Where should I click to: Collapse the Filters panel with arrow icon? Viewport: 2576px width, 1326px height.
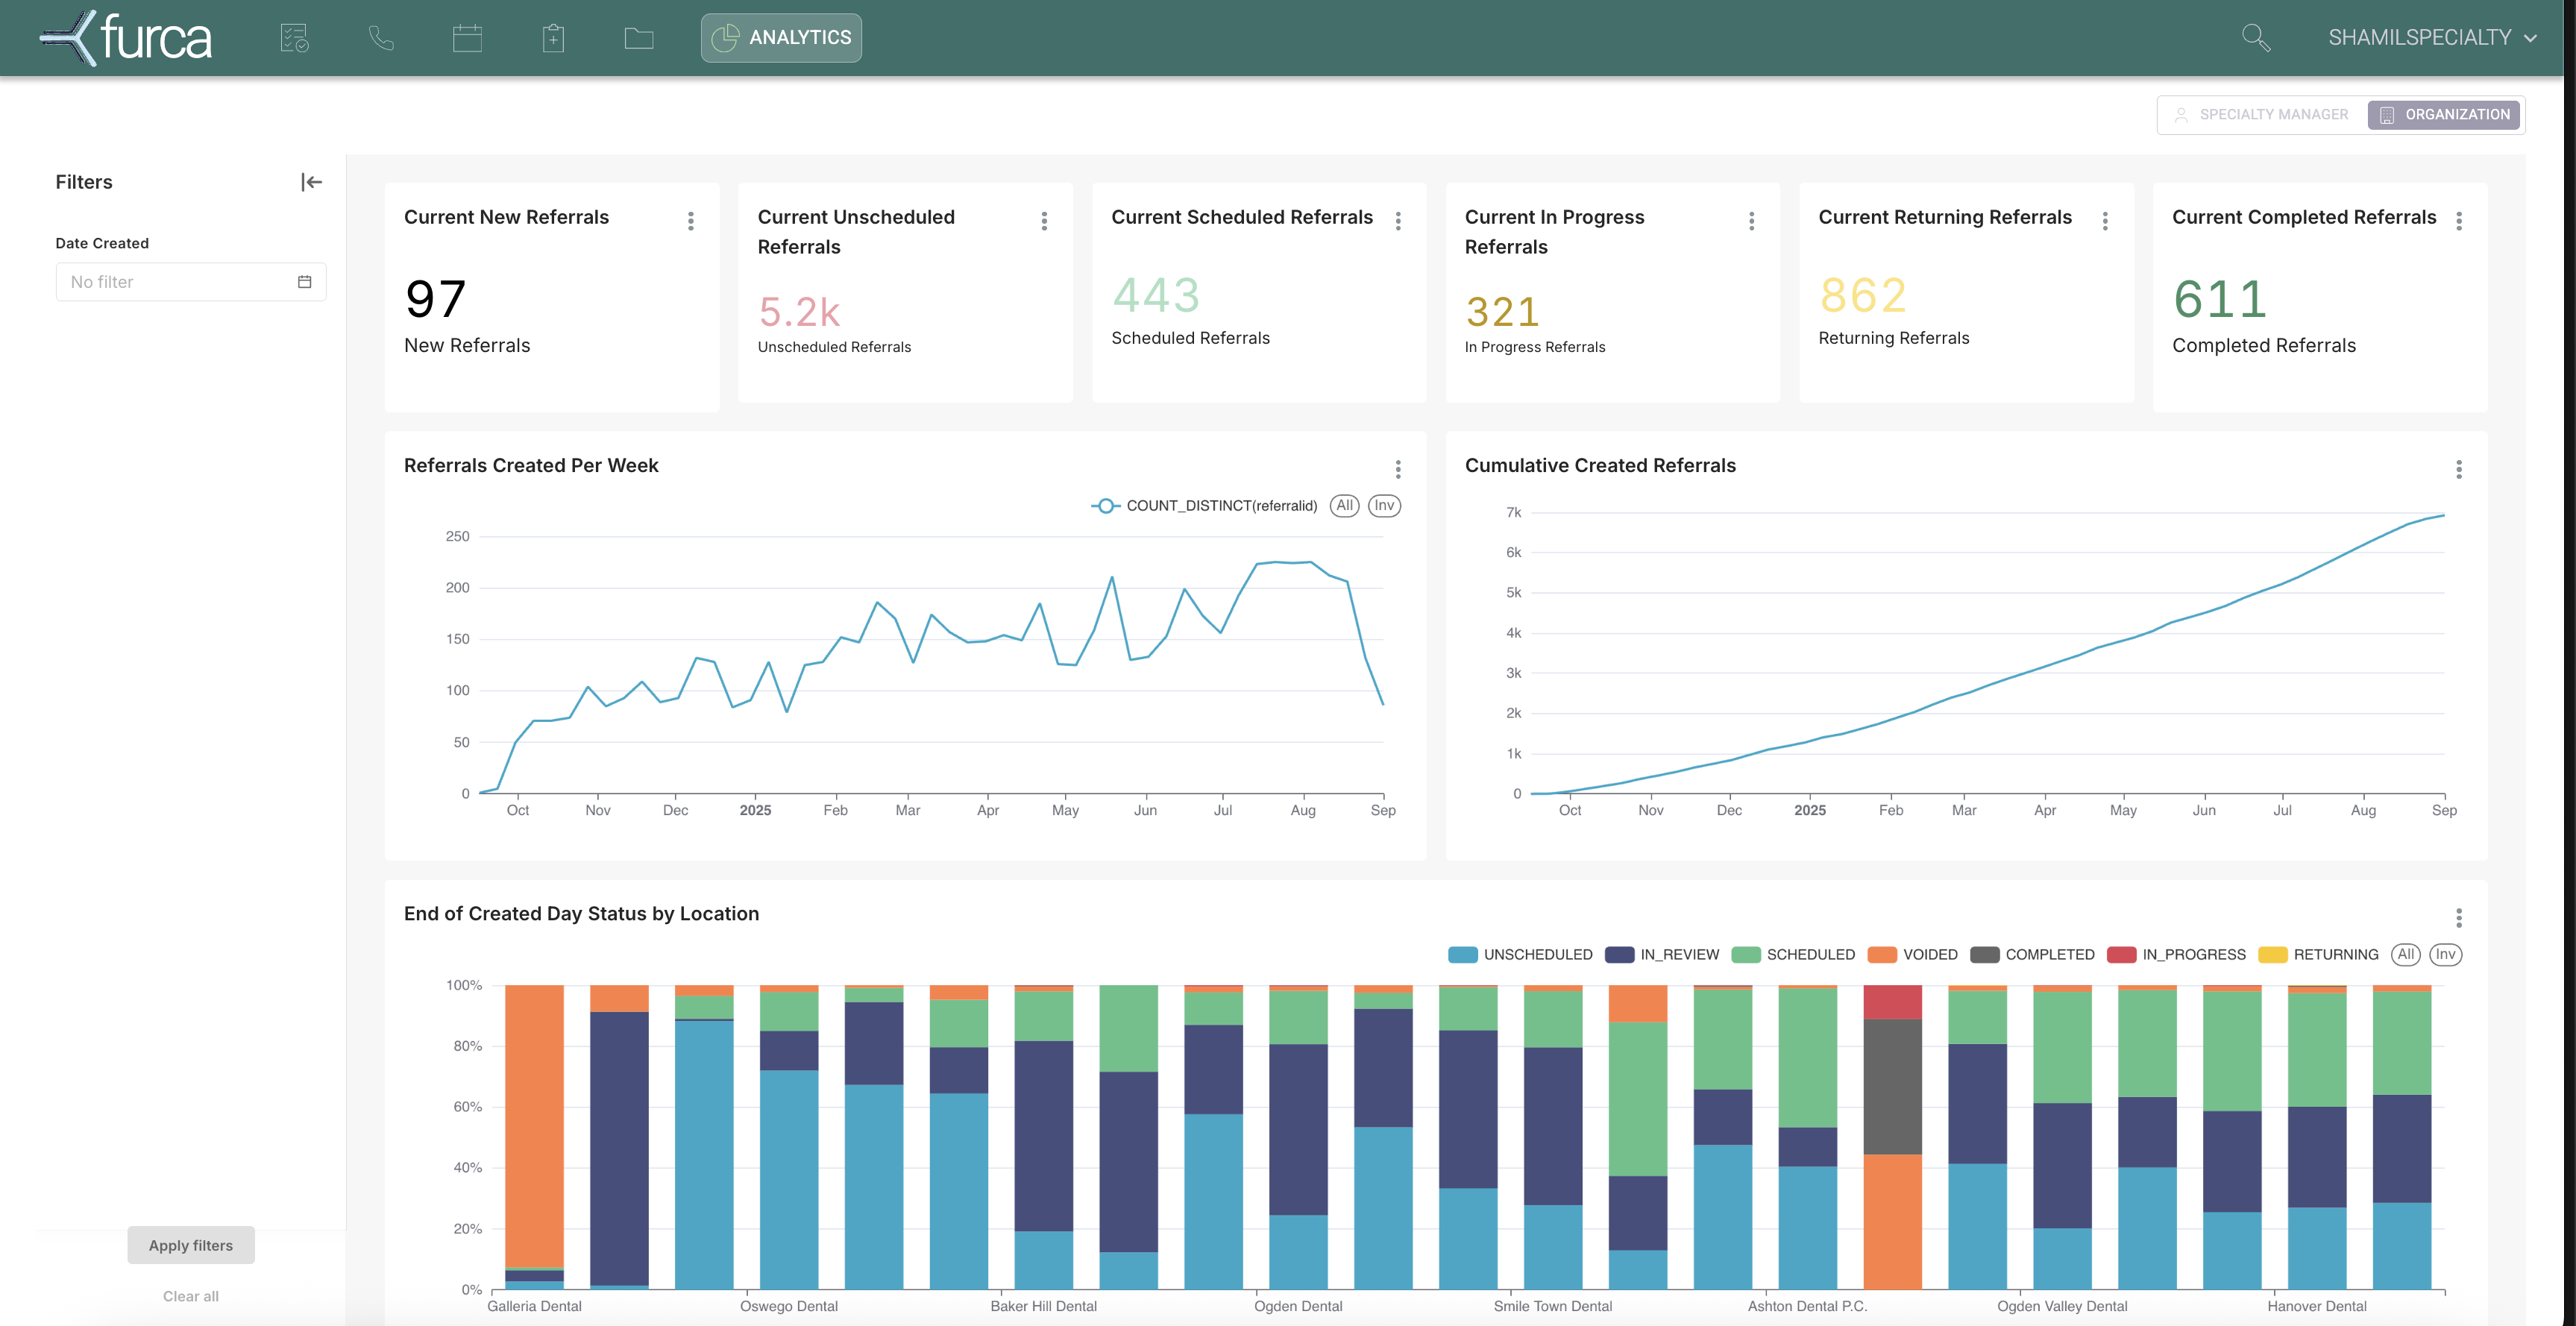click(x=311, y=182)
